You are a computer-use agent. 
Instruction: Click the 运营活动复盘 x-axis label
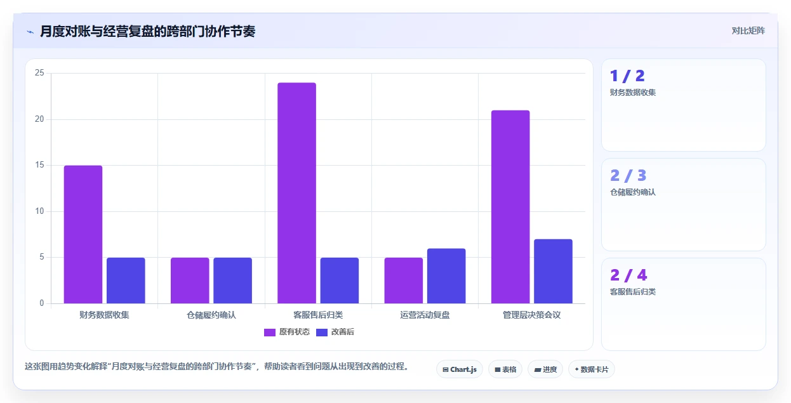425,315
